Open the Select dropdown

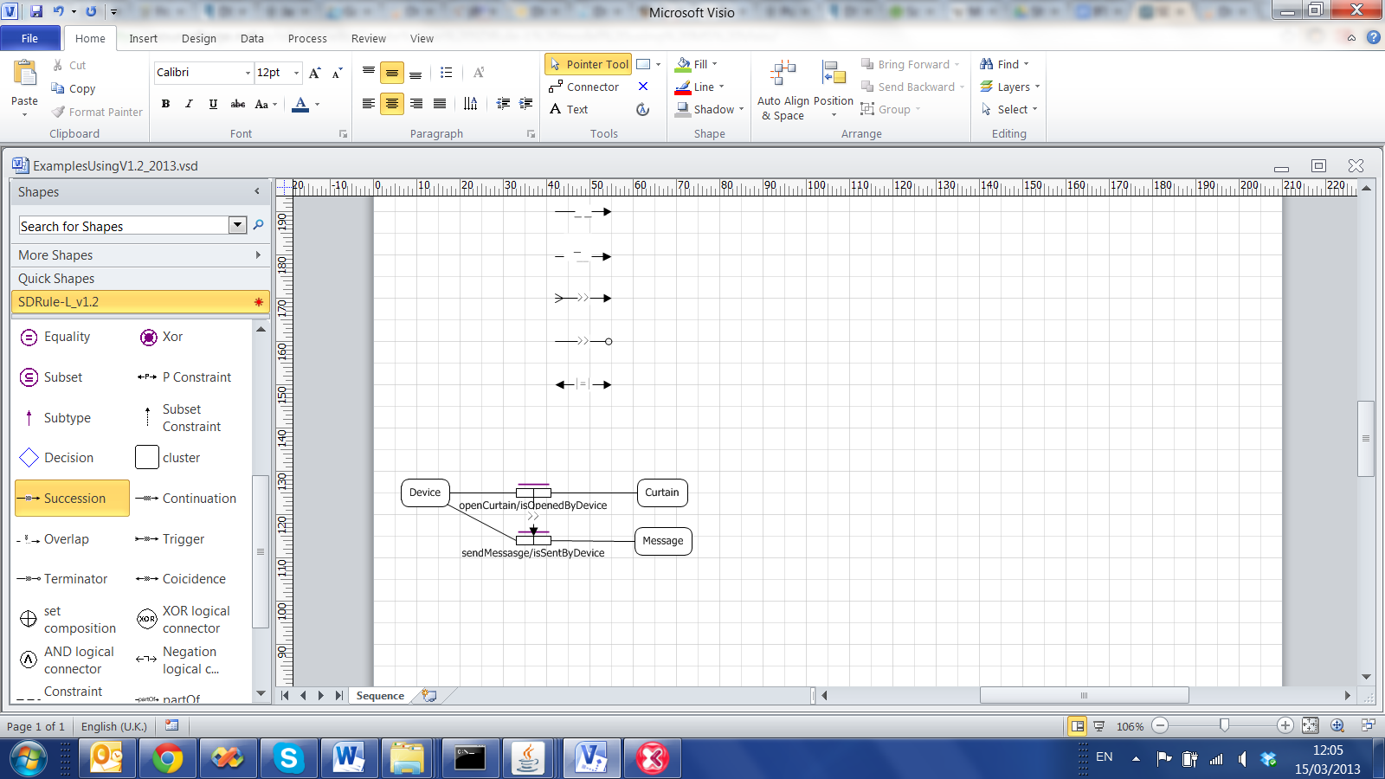pyautogui.click(x=1009, y=109)
